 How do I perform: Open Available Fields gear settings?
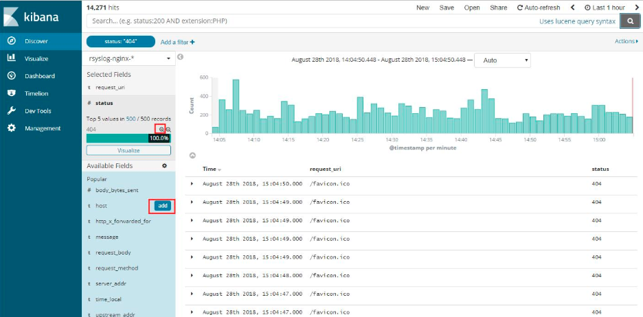point(164,166)
